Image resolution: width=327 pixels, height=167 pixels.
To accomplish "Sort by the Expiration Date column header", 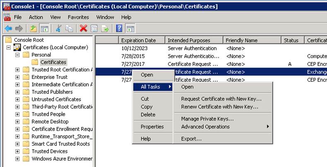I will (x=138, y=41).
